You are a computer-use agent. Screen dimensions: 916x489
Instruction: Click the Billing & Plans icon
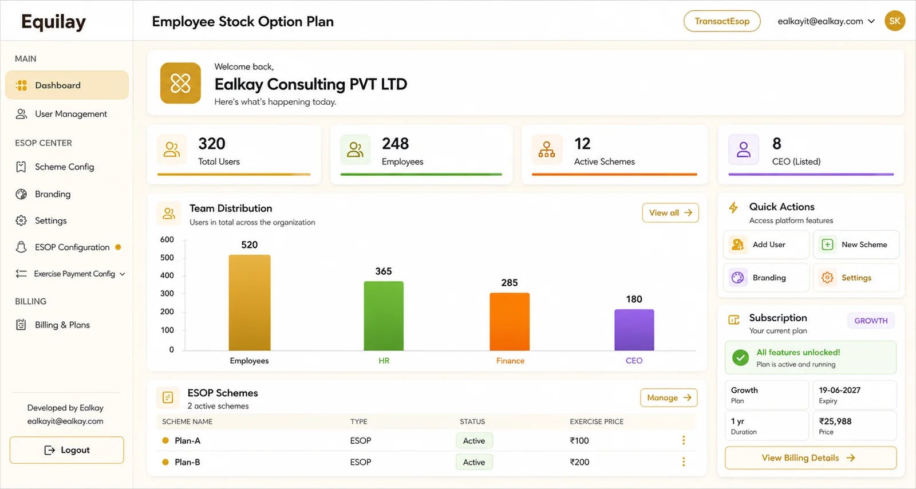(21, 325)
